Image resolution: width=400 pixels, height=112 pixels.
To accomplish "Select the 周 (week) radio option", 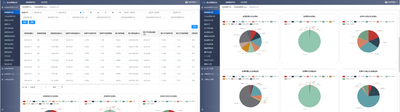I will pos(88,13).
